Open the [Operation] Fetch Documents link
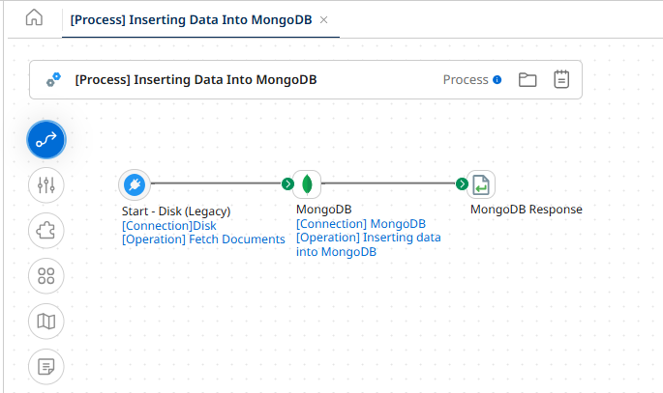The width and height of the screenshot is (663, 393). [x=203, y=239]
